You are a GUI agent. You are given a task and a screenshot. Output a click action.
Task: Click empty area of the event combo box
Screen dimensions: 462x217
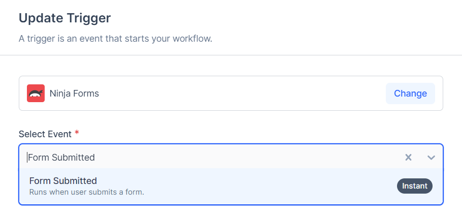coord(254,157)
